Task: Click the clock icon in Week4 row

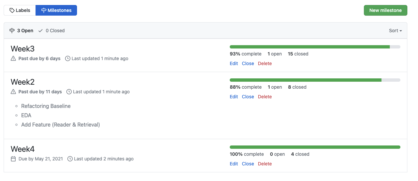Action: pos(70,159)
